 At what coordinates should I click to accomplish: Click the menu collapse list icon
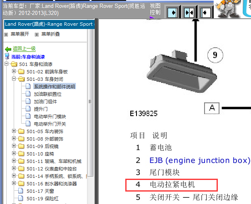click(x=37, y=34)
